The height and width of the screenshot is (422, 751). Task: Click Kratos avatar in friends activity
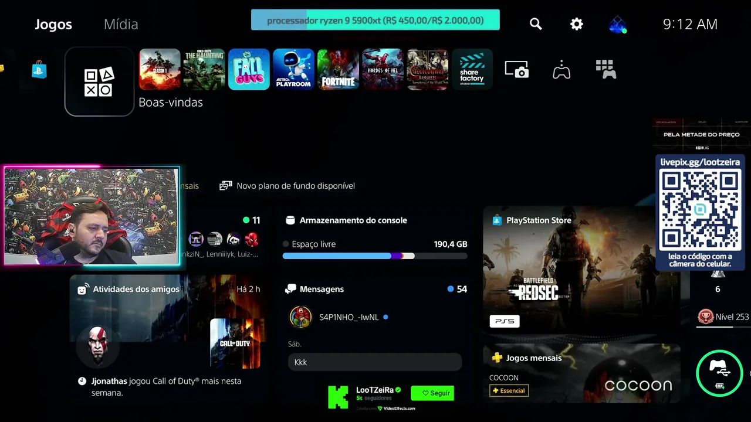click(x=98, y=346)
